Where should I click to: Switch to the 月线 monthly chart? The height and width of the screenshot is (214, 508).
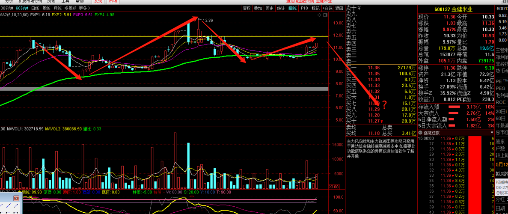tap(58, 9)
